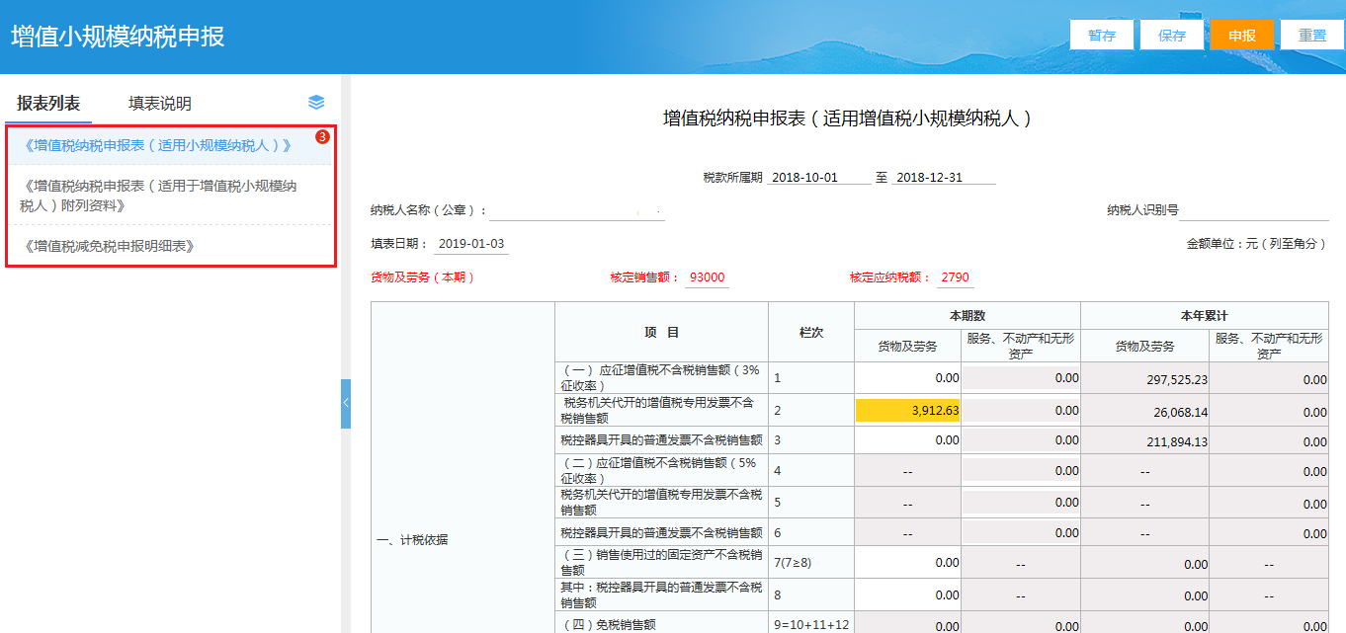Screen dimensions: 1346x633
Task: Click the 暂存 button
Action: (1101, 34)
